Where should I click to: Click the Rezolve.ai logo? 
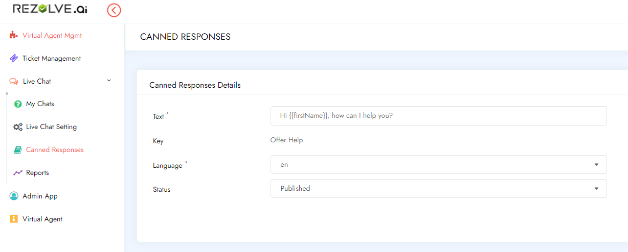pos(50,9)
